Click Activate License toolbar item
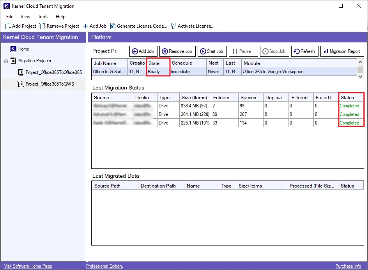 pyautogui.click(x=193, y=26)
